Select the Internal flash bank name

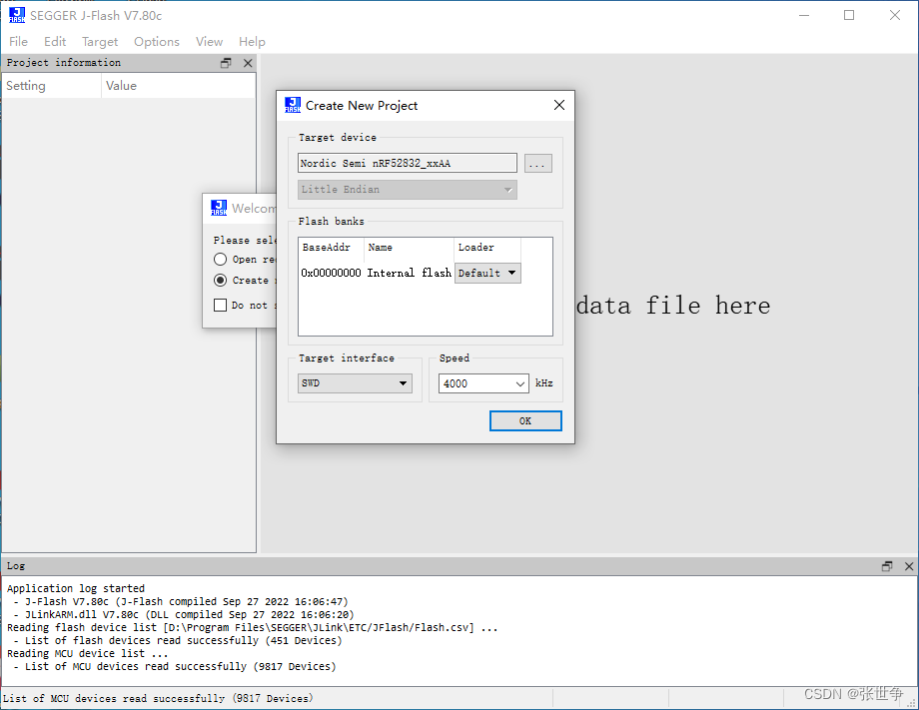pos(410,273)
